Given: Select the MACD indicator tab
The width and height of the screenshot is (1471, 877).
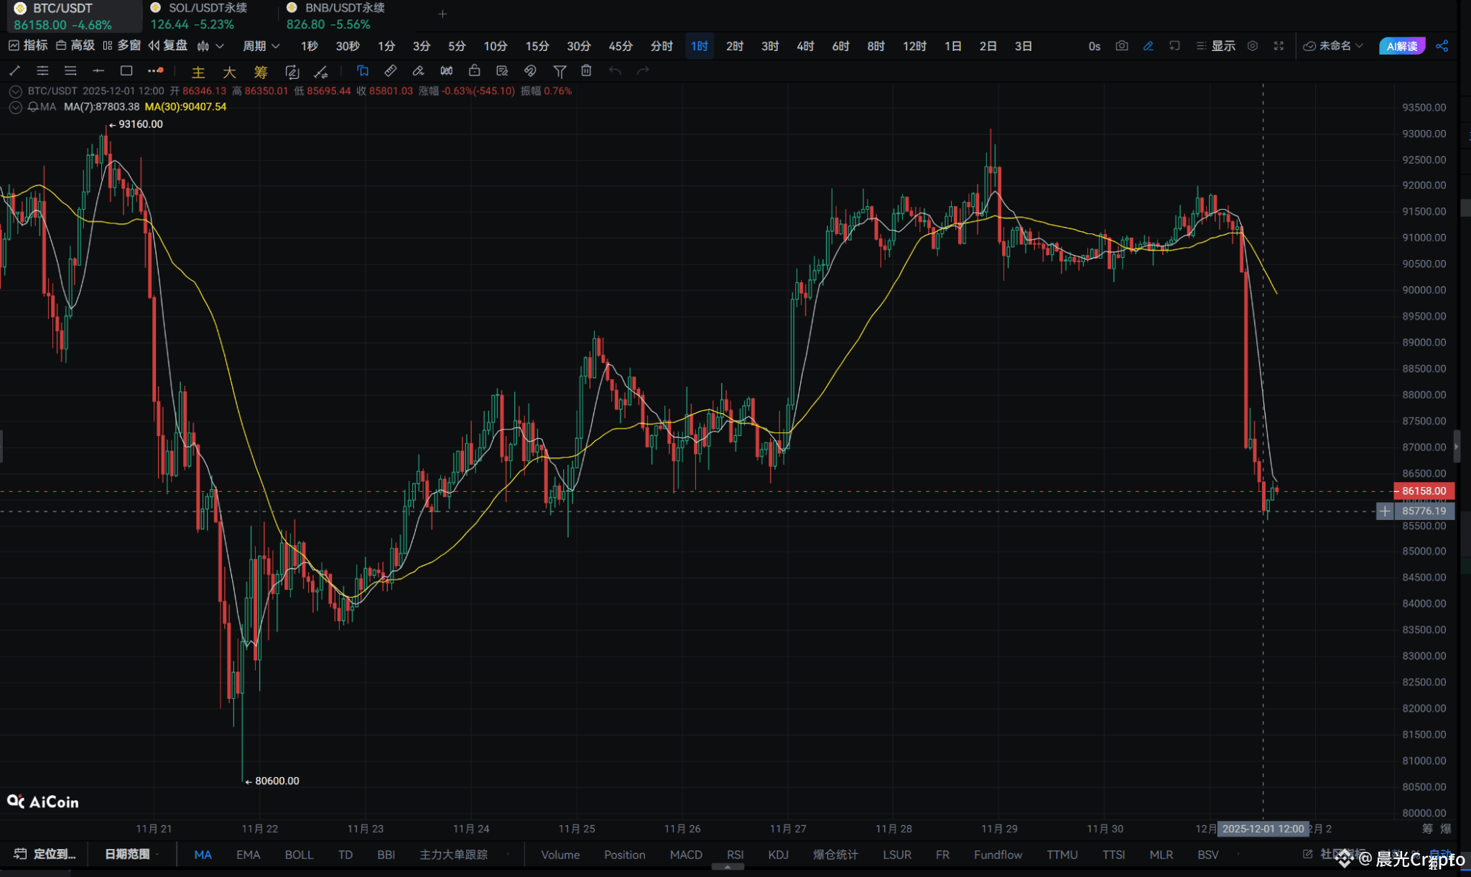Looking at the screenshot, I should (685, 855).
